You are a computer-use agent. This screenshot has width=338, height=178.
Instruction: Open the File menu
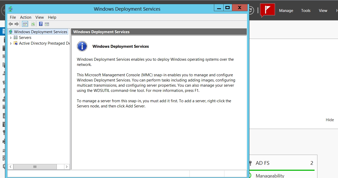click(13, 17)
